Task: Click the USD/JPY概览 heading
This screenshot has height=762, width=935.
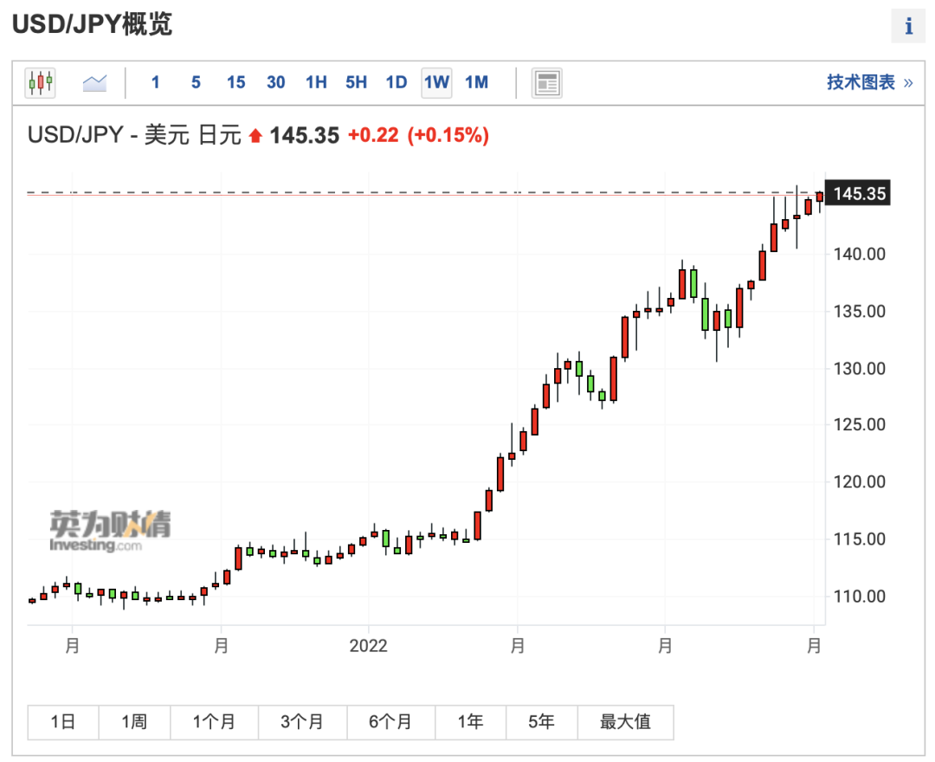Action: tap(93, 24)
